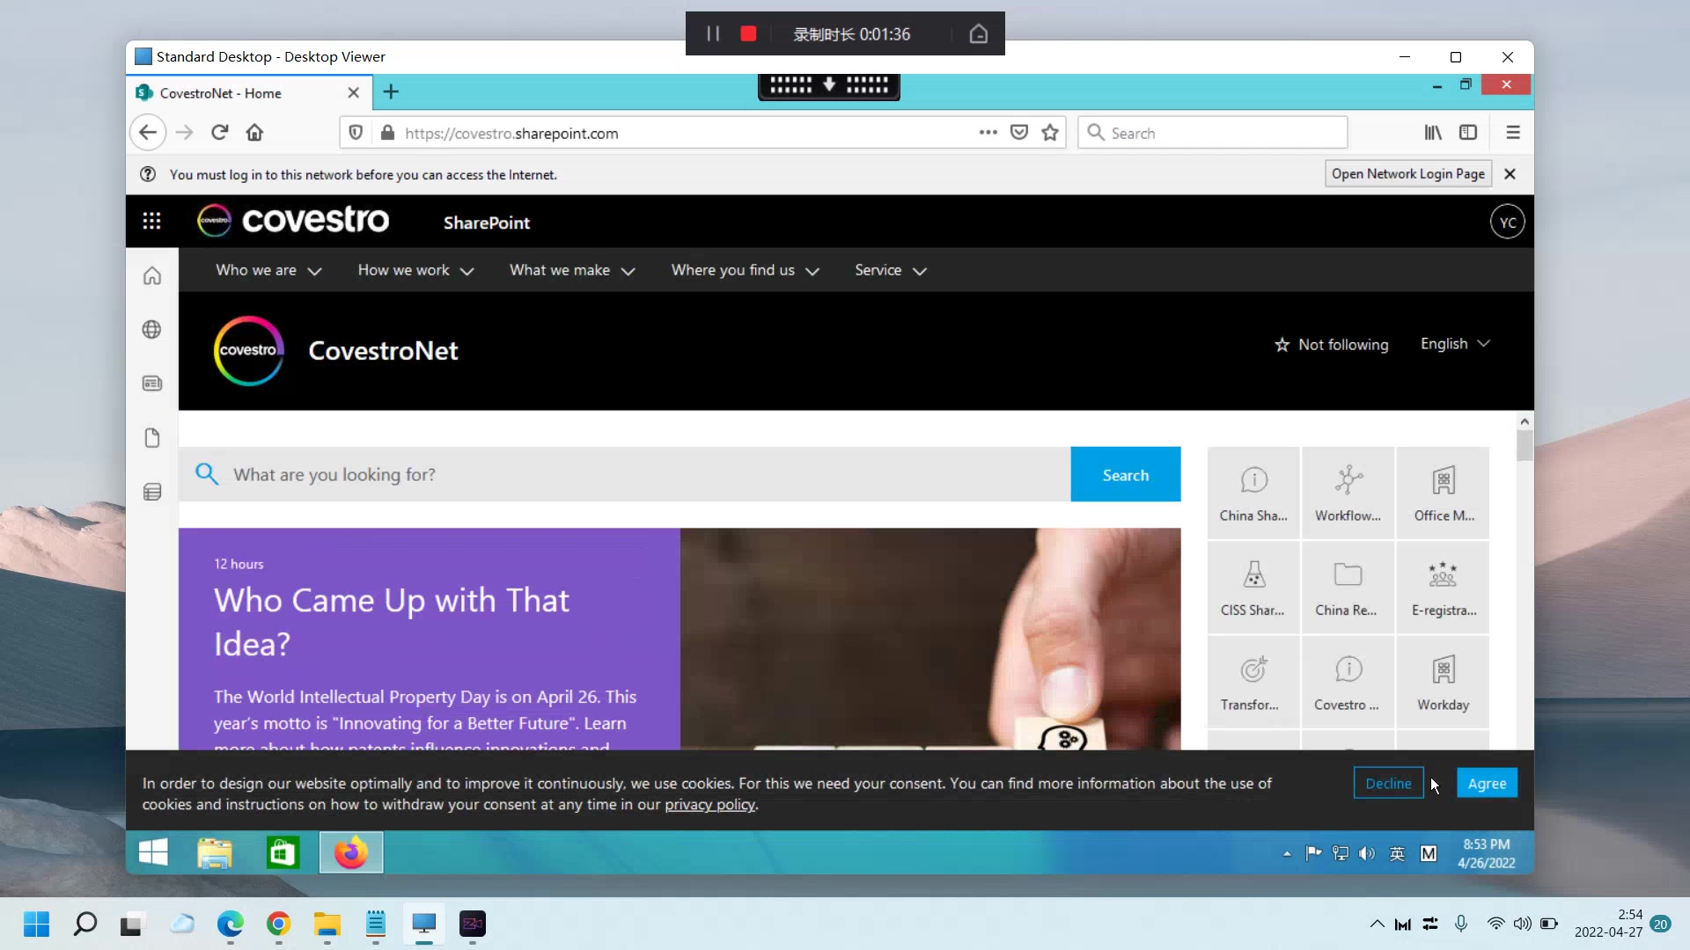Click the What are you looking for? field
The width and height of the screenshot is (1690, 950).
tap(625, 475)
